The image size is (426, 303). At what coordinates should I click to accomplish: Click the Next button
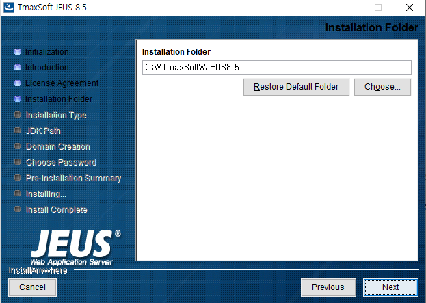coord(390,287)
